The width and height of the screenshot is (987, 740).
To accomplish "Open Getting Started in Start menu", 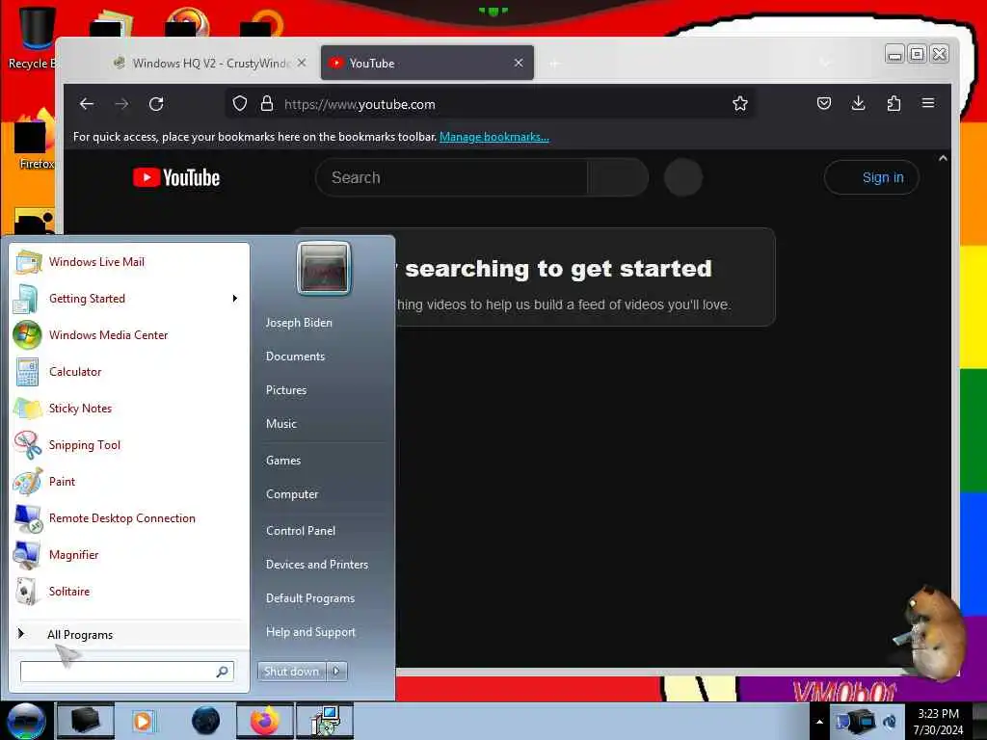I will pos(129,299).
